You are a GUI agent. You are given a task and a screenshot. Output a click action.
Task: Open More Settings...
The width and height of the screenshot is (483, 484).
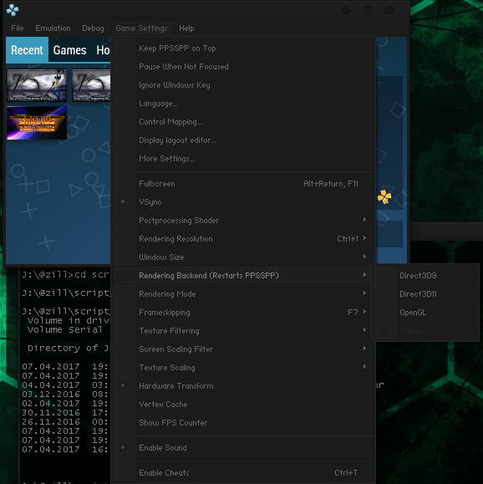pos(244,159)
